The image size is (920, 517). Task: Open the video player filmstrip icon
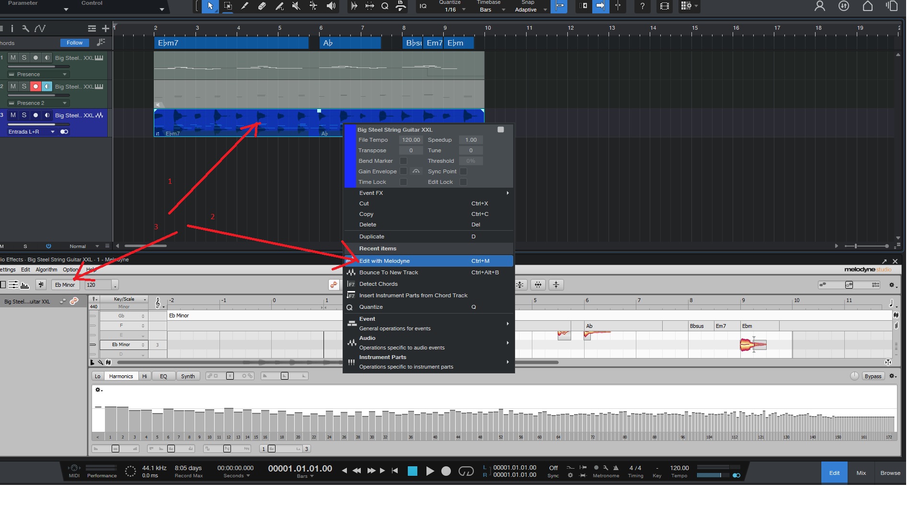pyautogui.click(x=664, y=6)
